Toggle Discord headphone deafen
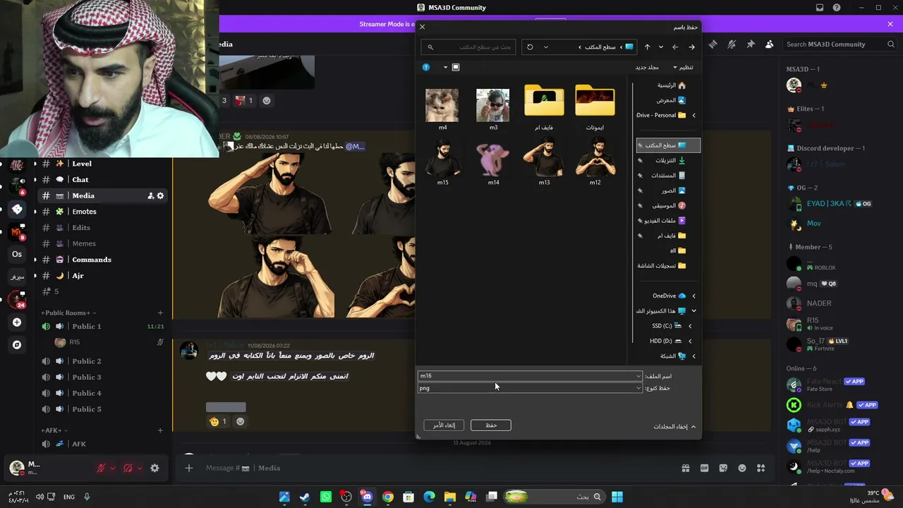The height and width of the screenshot is (508, 903). coord(128,468)
